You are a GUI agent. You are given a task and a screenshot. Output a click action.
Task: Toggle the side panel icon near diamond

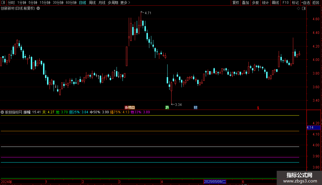click(x=304, y=9)
